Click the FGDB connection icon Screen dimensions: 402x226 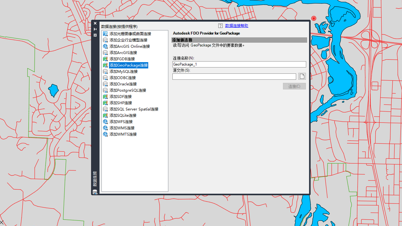[106, 59]
